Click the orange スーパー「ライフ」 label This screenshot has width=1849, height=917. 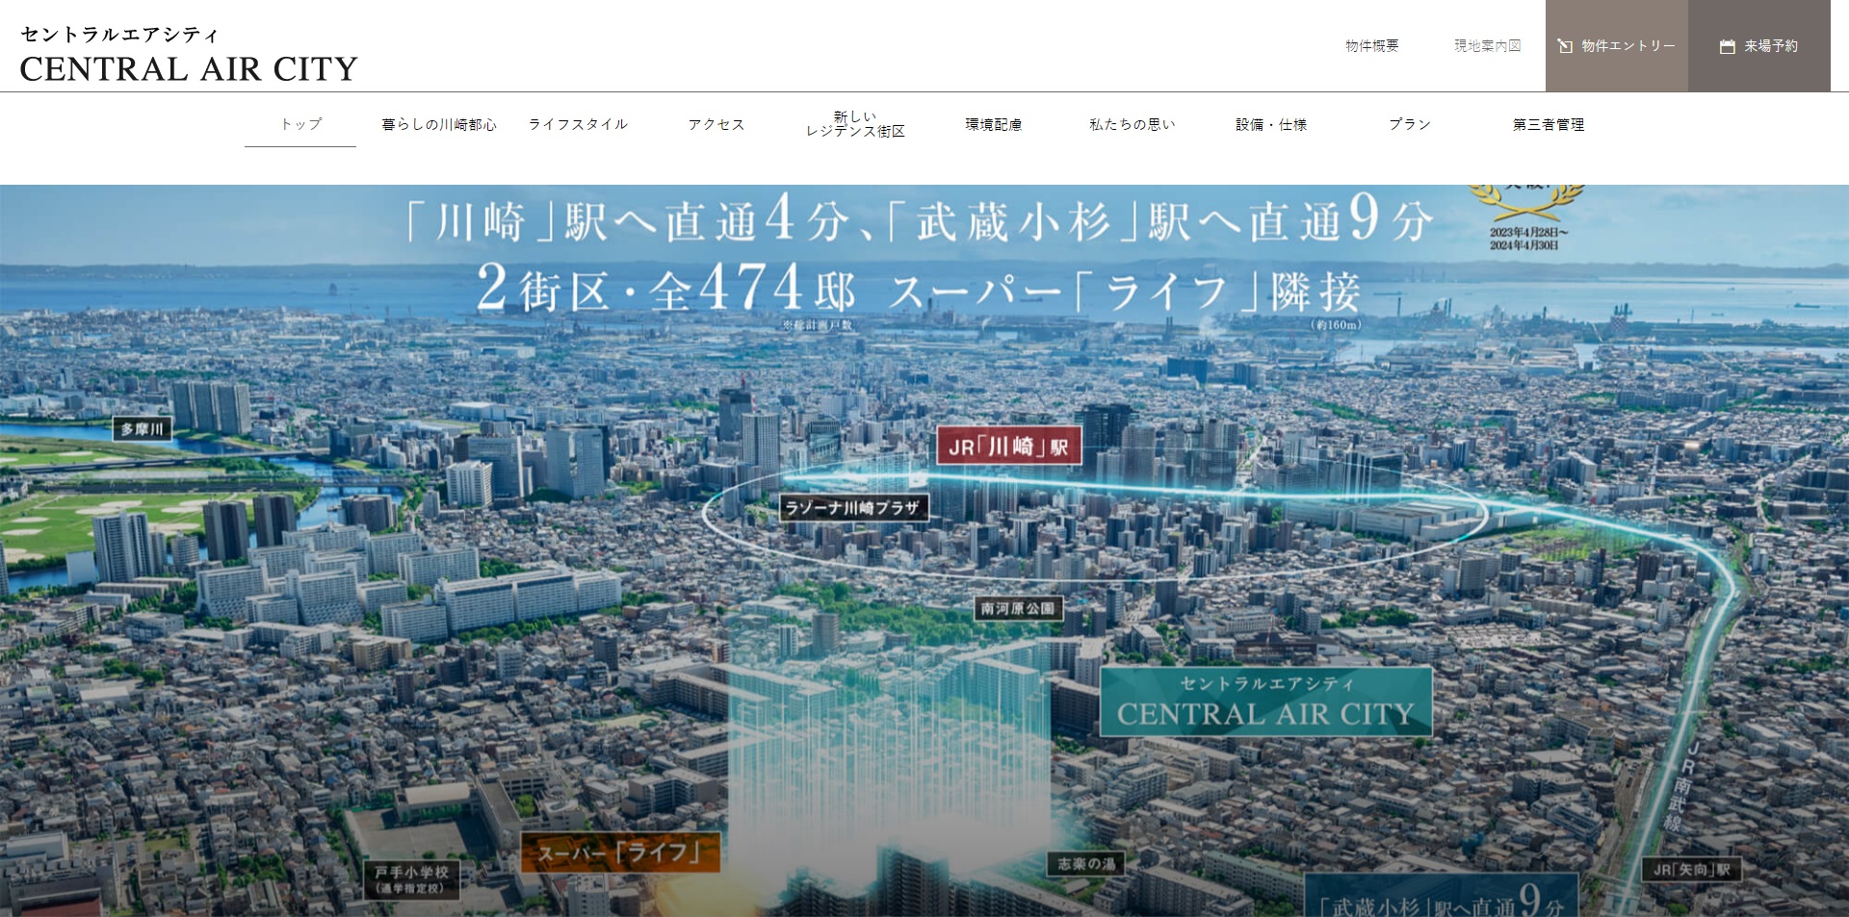(619, 853)
